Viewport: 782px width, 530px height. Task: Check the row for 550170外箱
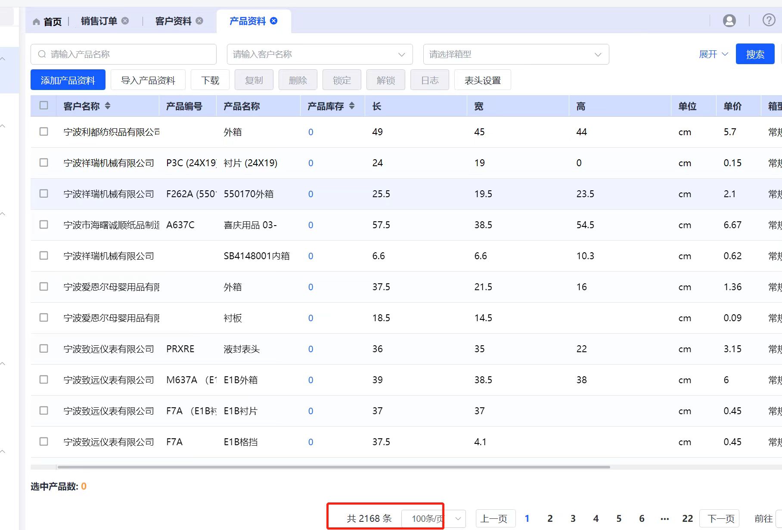tap(44, 193)
